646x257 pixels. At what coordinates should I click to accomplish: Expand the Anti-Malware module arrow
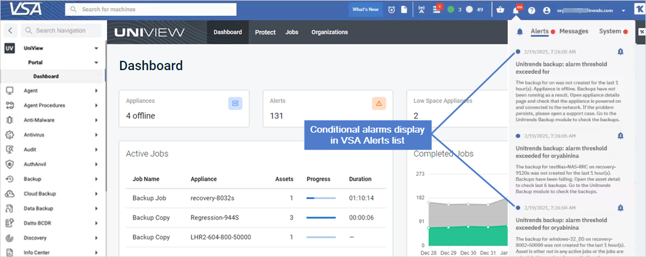pos(97,120)
